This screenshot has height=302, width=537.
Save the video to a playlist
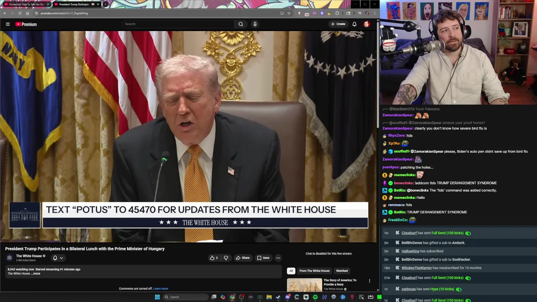263,258
